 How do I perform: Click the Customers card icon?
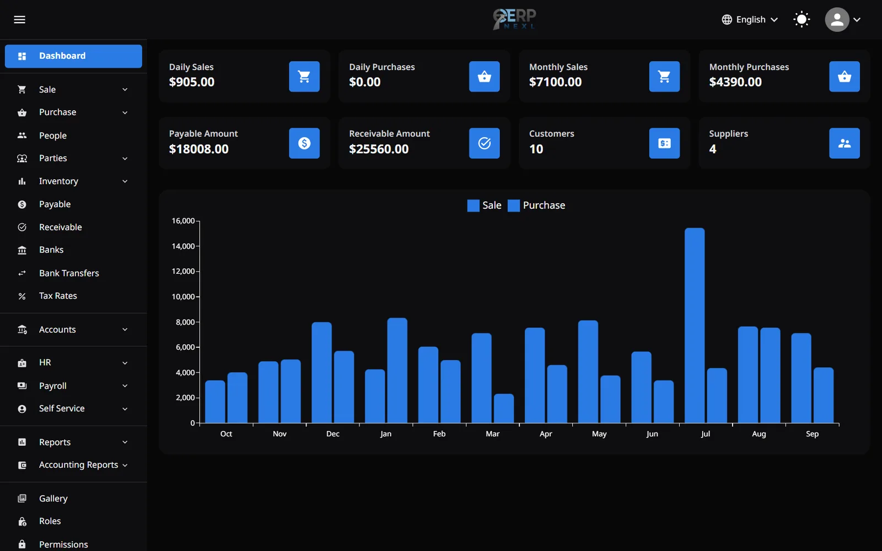(664, 143)
